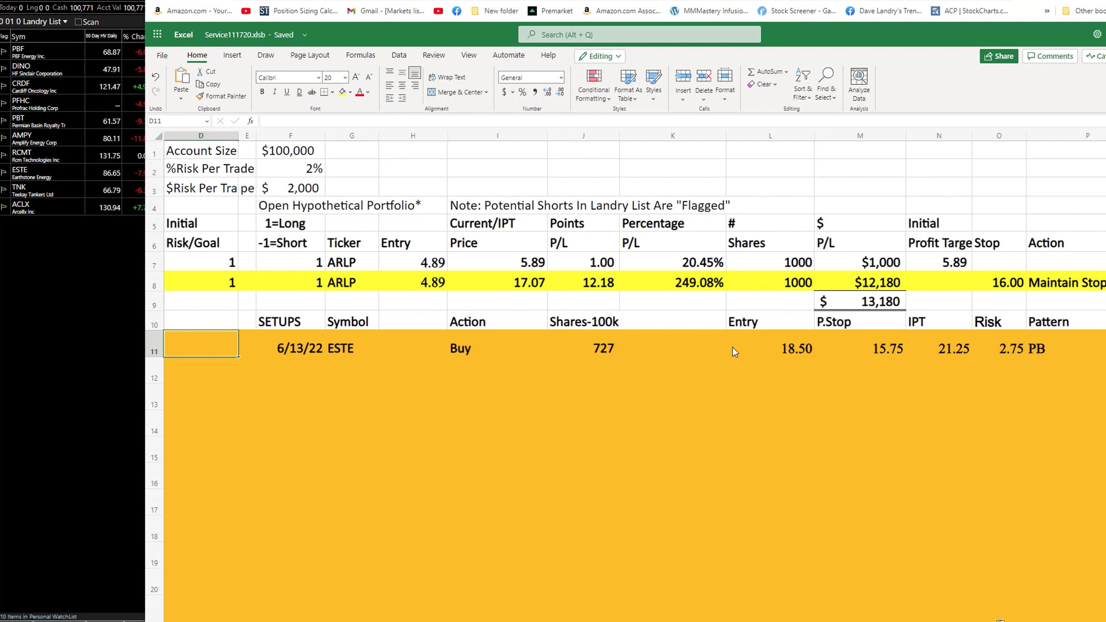
Task: Click the Excel search box
Action: pyautogui.click(x=639, y=35)
